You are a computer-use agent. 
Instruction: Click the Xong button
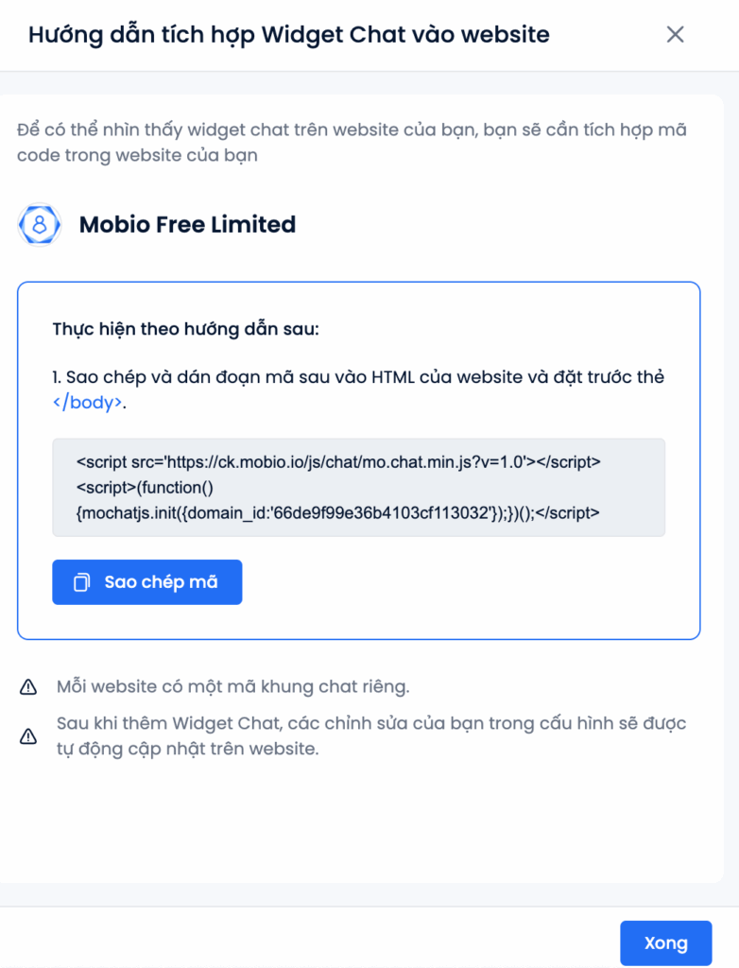[x=666, y=942]
